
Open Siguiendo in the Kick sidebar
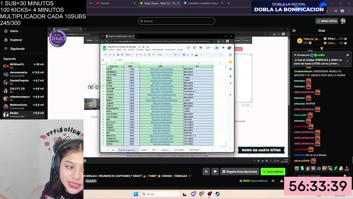(14, 49)
